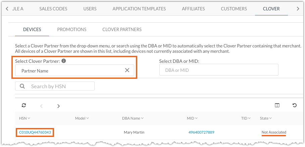Expand the State column dropdown
Image resolution: width=305 pixels, height=147 pixels.
[270, 118]
